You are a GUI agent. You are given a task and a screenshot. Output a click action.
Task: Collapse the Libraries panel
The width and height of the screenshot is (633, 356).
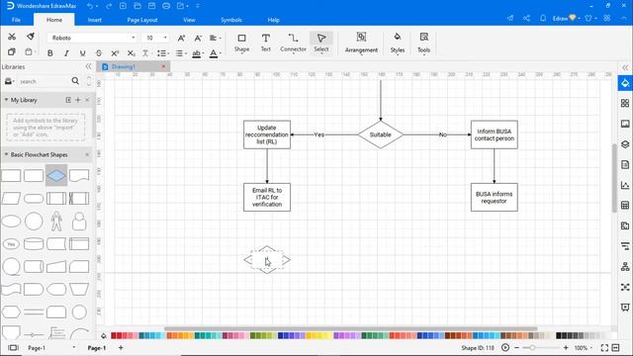point(88,66)
